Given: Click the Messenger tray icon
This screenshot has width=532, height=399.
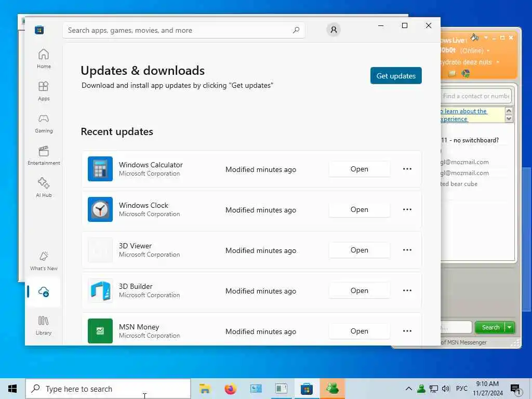Looking at the screenshot, I should coord(421,389).
